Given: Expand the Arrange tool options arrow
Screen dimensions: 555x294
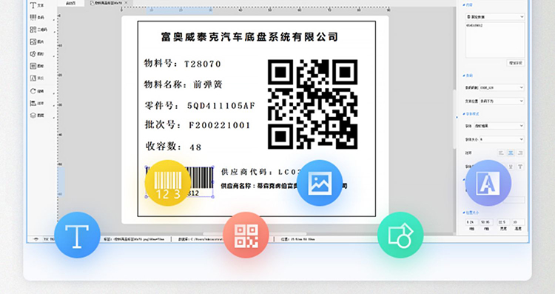Looking at the screenshot, I should tap(54, 105).
